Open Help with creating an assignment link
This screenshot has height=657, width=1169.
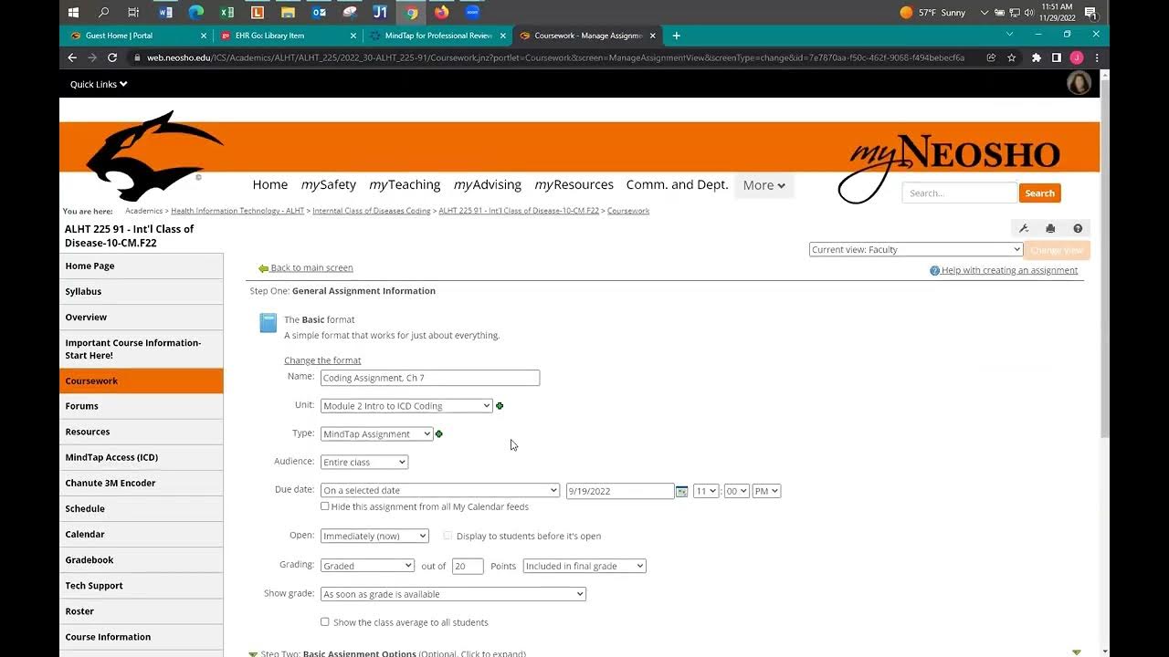(1009, 270)
